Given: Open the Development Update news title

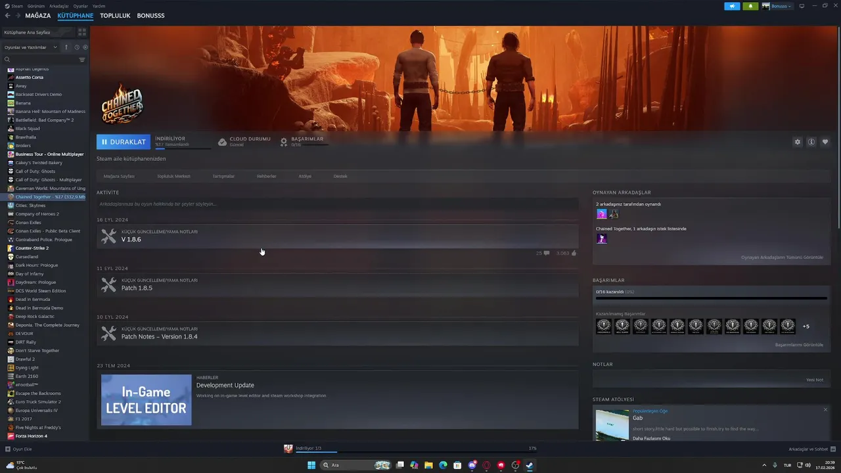Looking at the screenshot, I should pyautogui.click(x=225, y=386).
